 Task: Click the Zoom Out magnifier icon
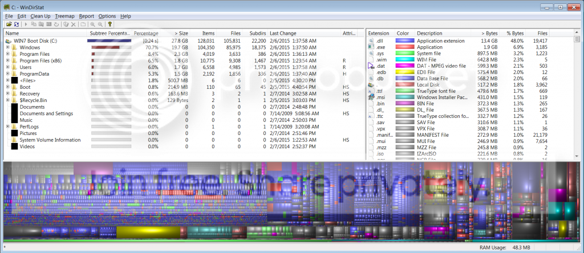tap(100, 24)
